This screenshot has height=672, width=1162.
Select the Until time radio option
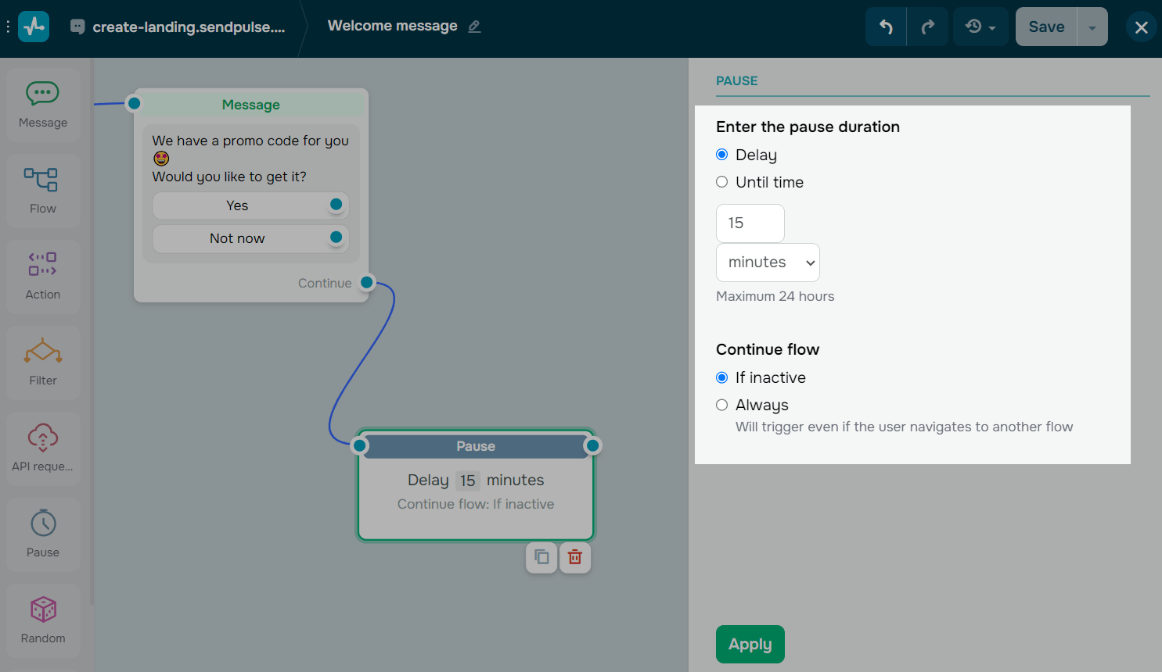pyautogui.click(x=721, y=181)
